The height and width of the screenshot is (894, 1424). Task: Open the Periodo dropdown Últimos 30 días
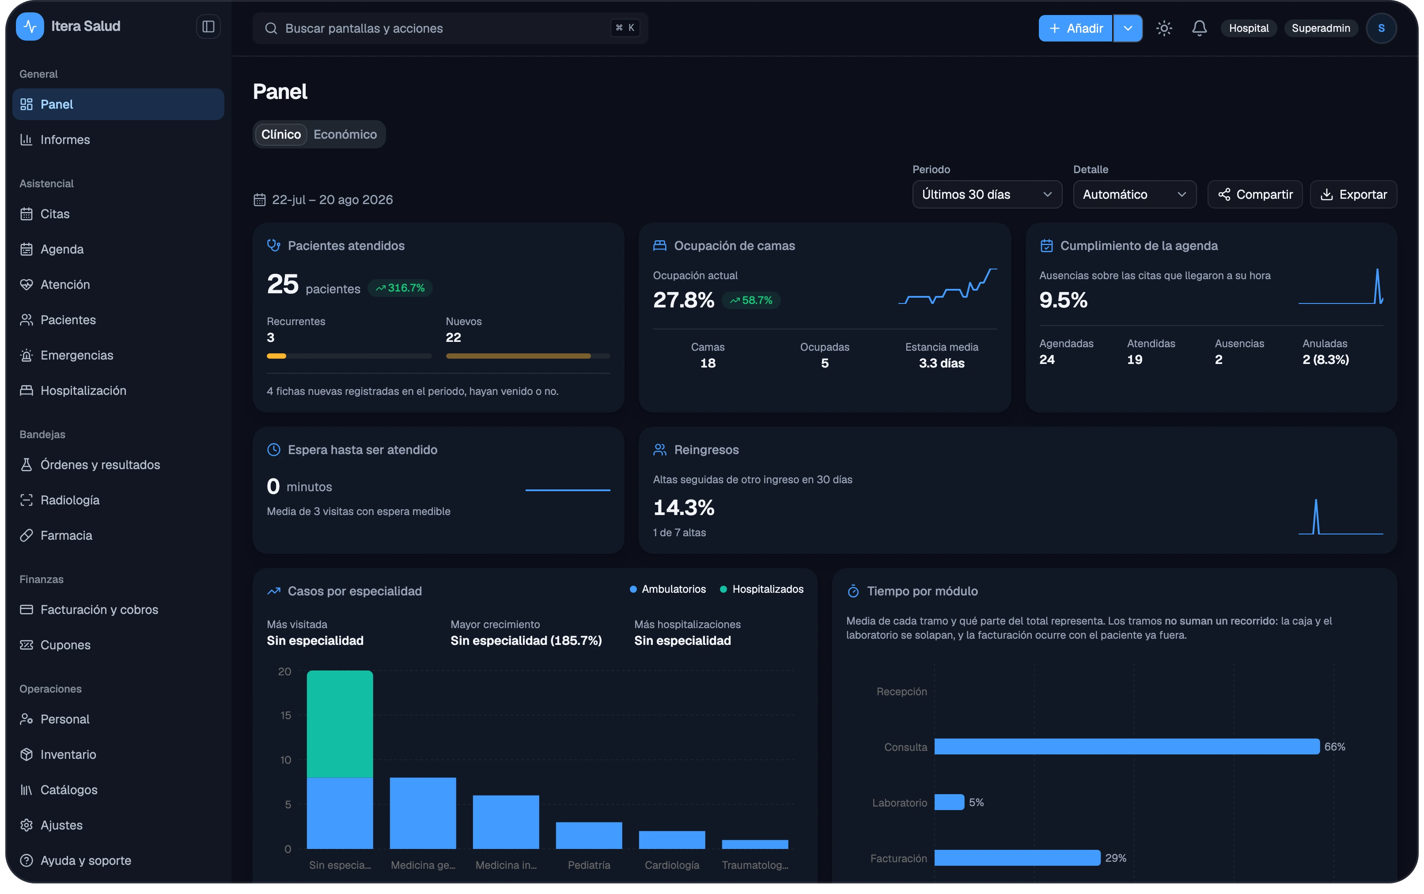tap(987, 194)
